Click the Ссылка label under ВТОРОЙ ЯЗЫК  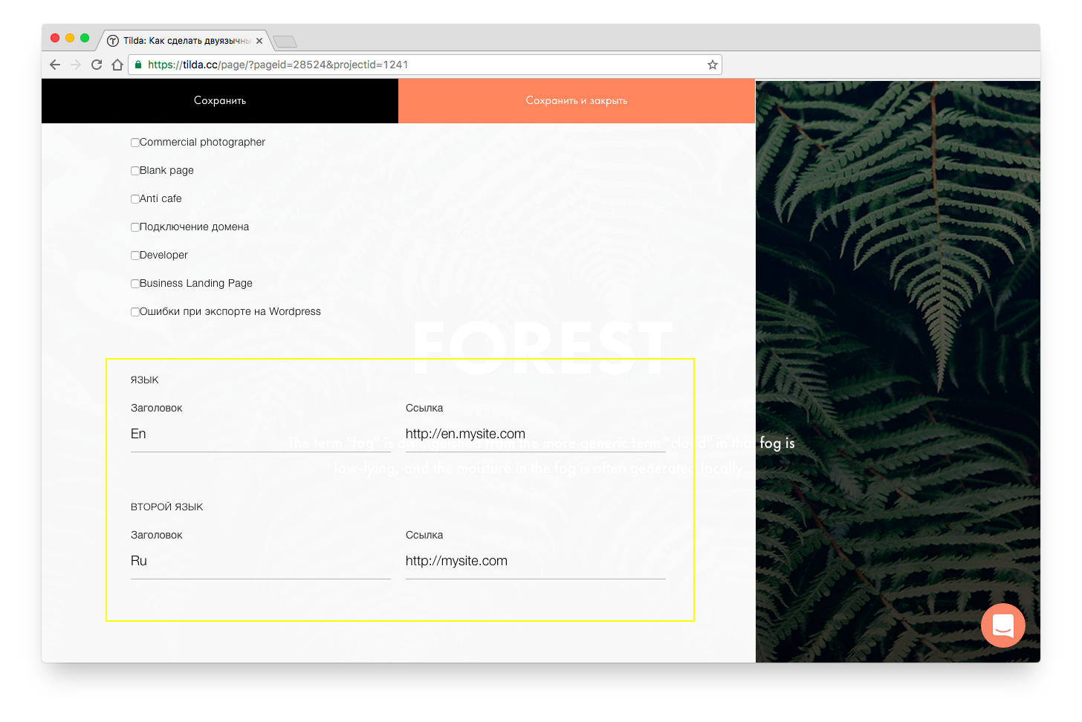click(424, 535)
